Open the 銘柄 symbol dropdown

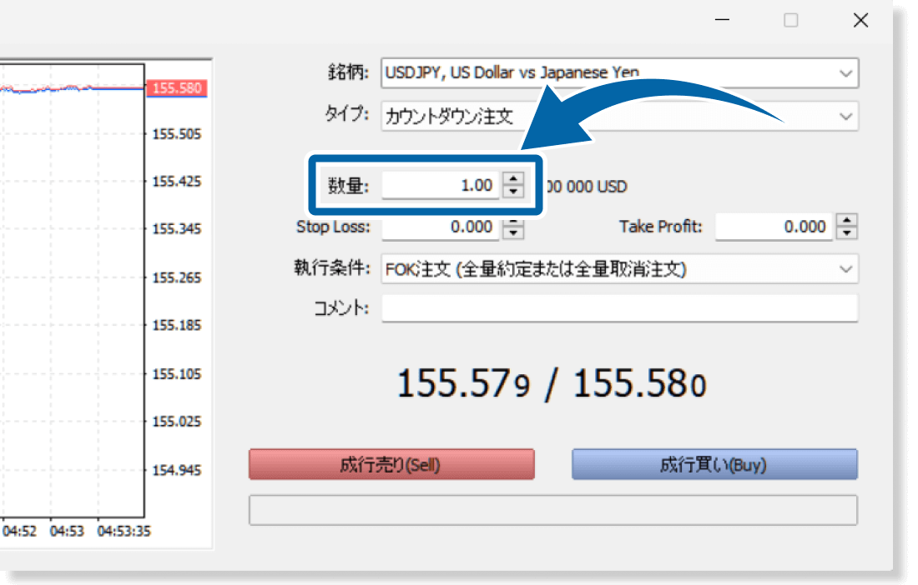619,73
